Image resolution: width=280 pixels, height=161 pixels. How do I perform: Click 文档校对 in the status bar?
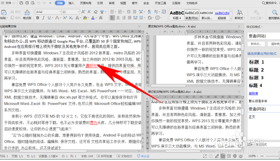click(124, 156)
